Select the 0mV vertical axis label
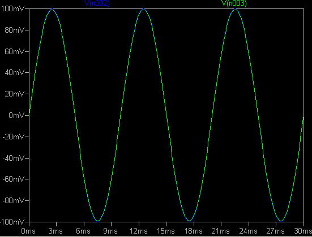Screen dimensions: 312x237 (16, 115)
